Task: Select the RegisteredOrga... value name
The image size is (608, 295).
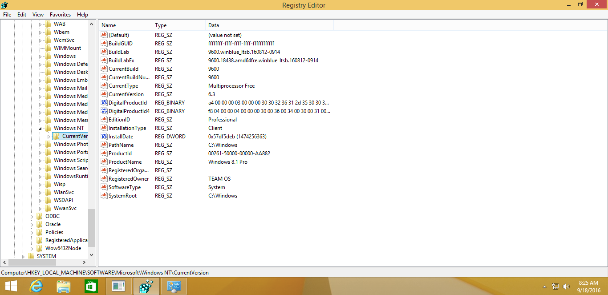Action: click(x=129, y=170)
